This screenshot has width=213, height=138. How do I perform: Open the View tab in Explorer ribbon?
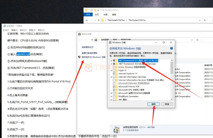(114, 15)
